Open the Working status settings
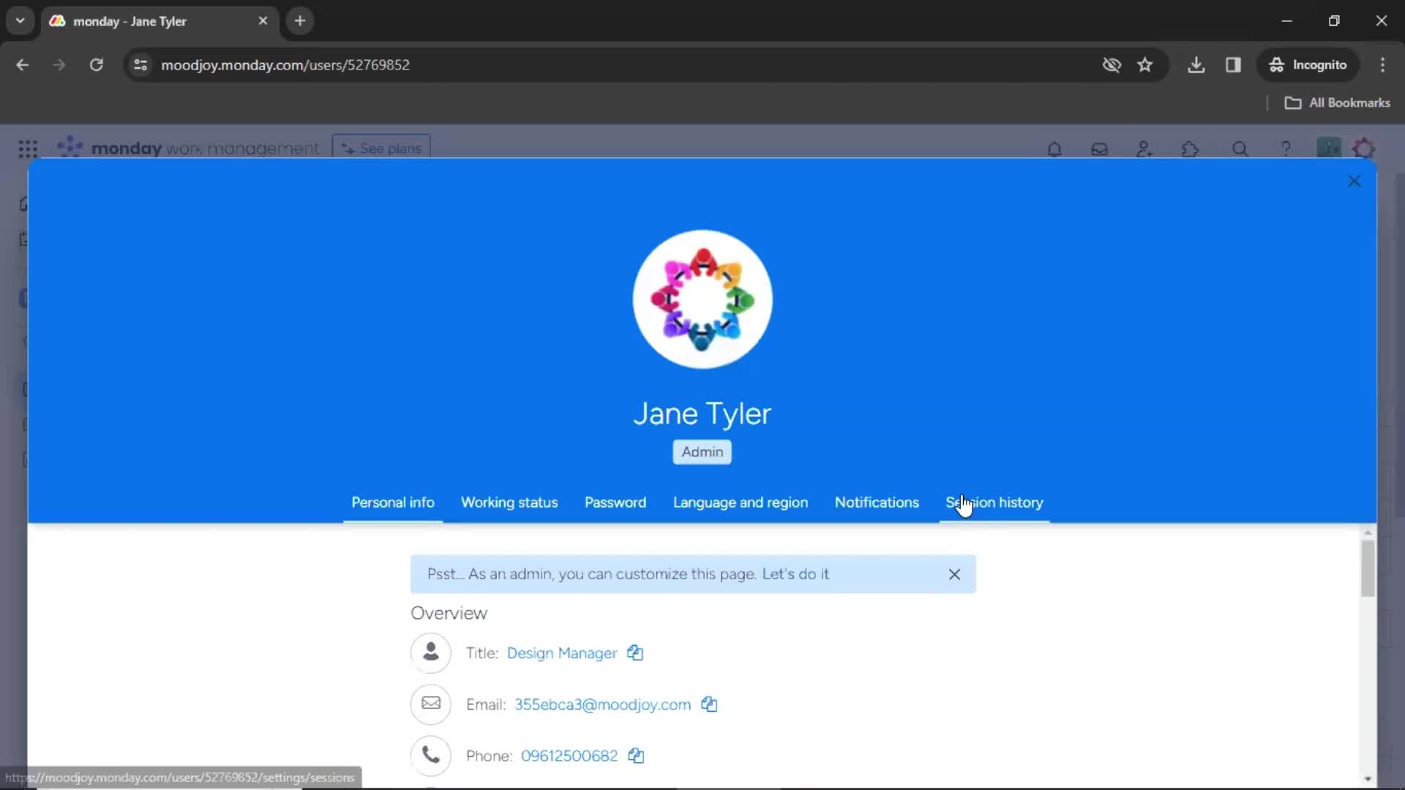This screenshot has height=790, width=1405. tap(509, 503)
